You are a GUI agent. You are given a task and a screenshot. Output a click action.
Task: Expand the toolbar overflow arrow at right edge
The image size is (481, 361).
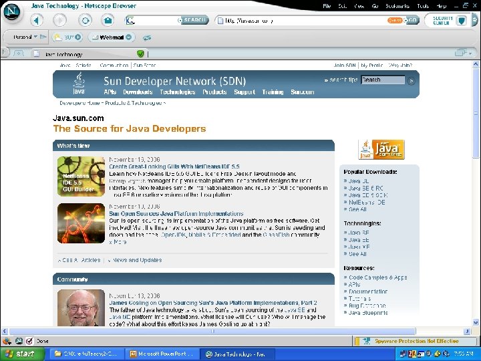click(x=475, y=20)
